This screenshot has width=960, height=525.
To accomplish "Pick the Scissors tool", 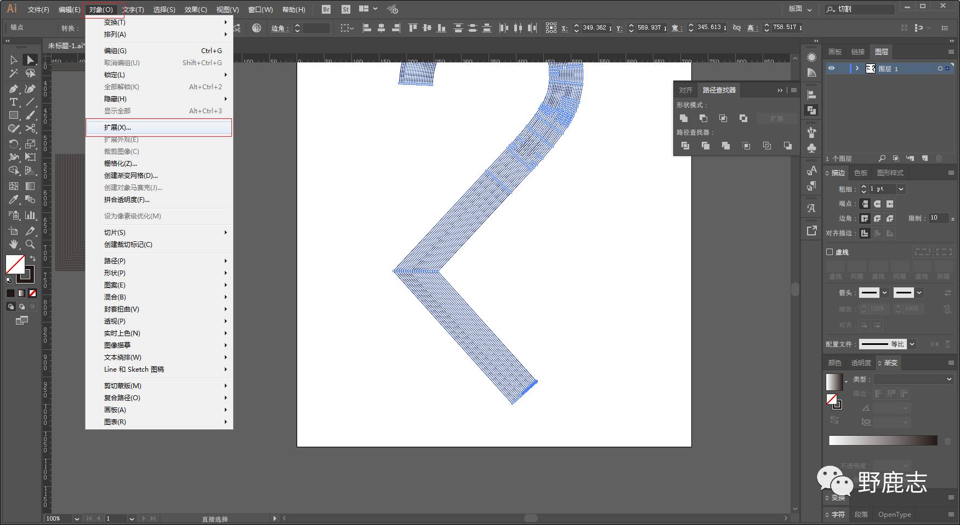I will (31, 129).
